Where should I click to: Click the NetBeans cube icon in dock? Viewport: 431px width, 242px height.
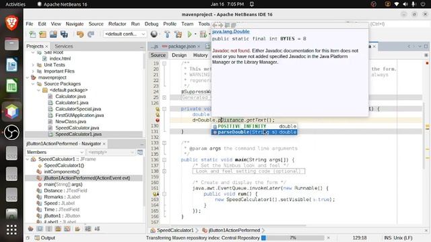(x=11, y=112)
